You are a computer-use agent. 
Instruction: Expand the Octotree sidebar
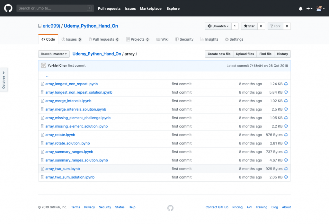coord(4,80)
